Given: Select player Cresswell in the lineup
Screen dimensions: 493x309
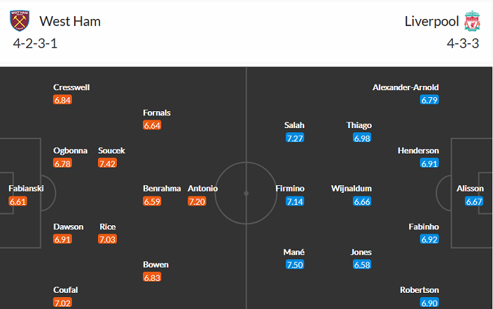Looking at the screenshot, I should pos(71,87).
